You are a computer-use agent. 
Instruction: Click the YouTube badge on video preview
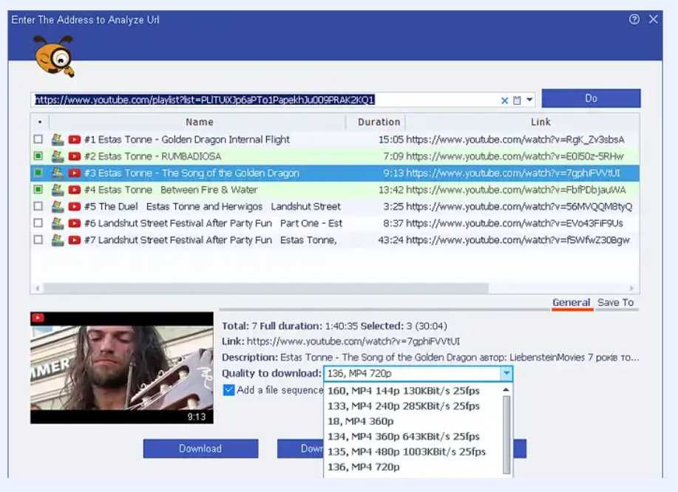(38, 318)
